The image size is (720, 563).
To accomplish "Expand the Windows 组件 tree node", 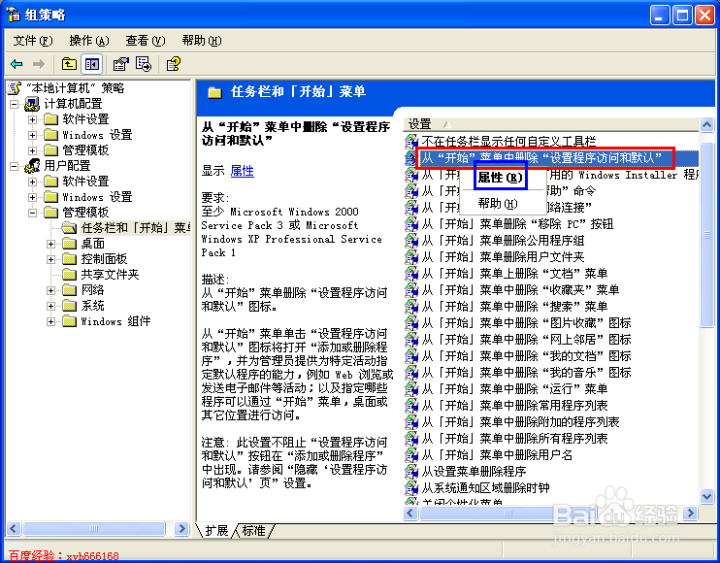I will click(x=51, y=321).
